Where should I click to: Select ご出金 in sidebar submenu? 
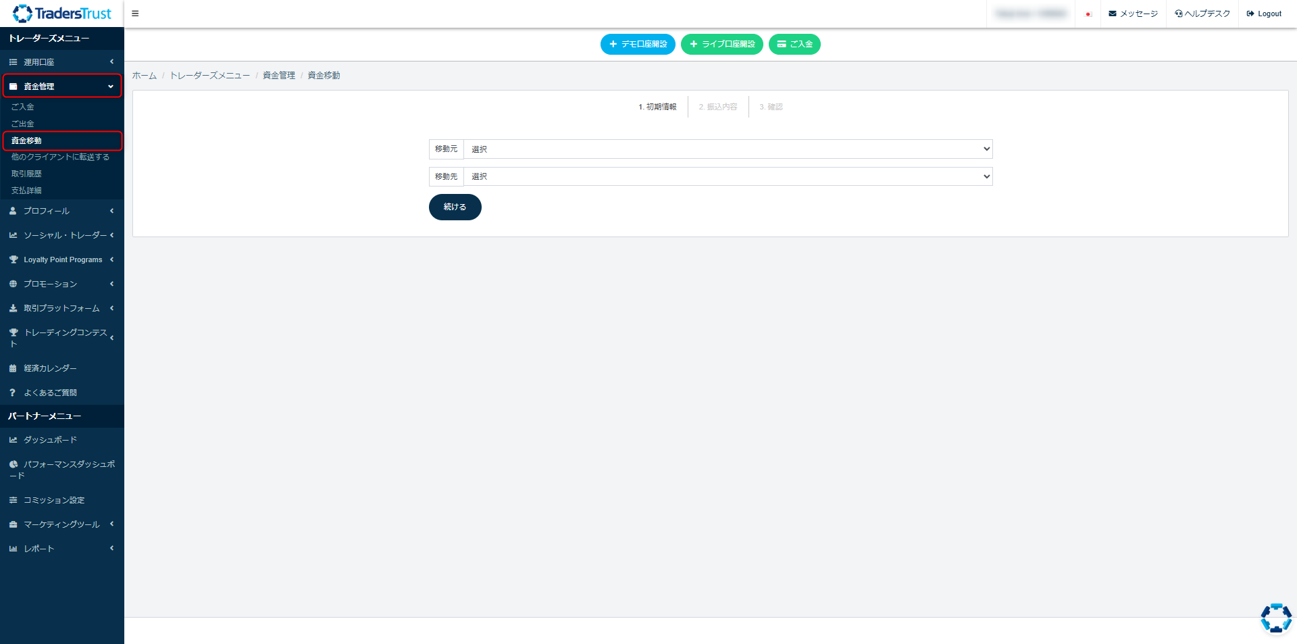[x=23, y=124]
